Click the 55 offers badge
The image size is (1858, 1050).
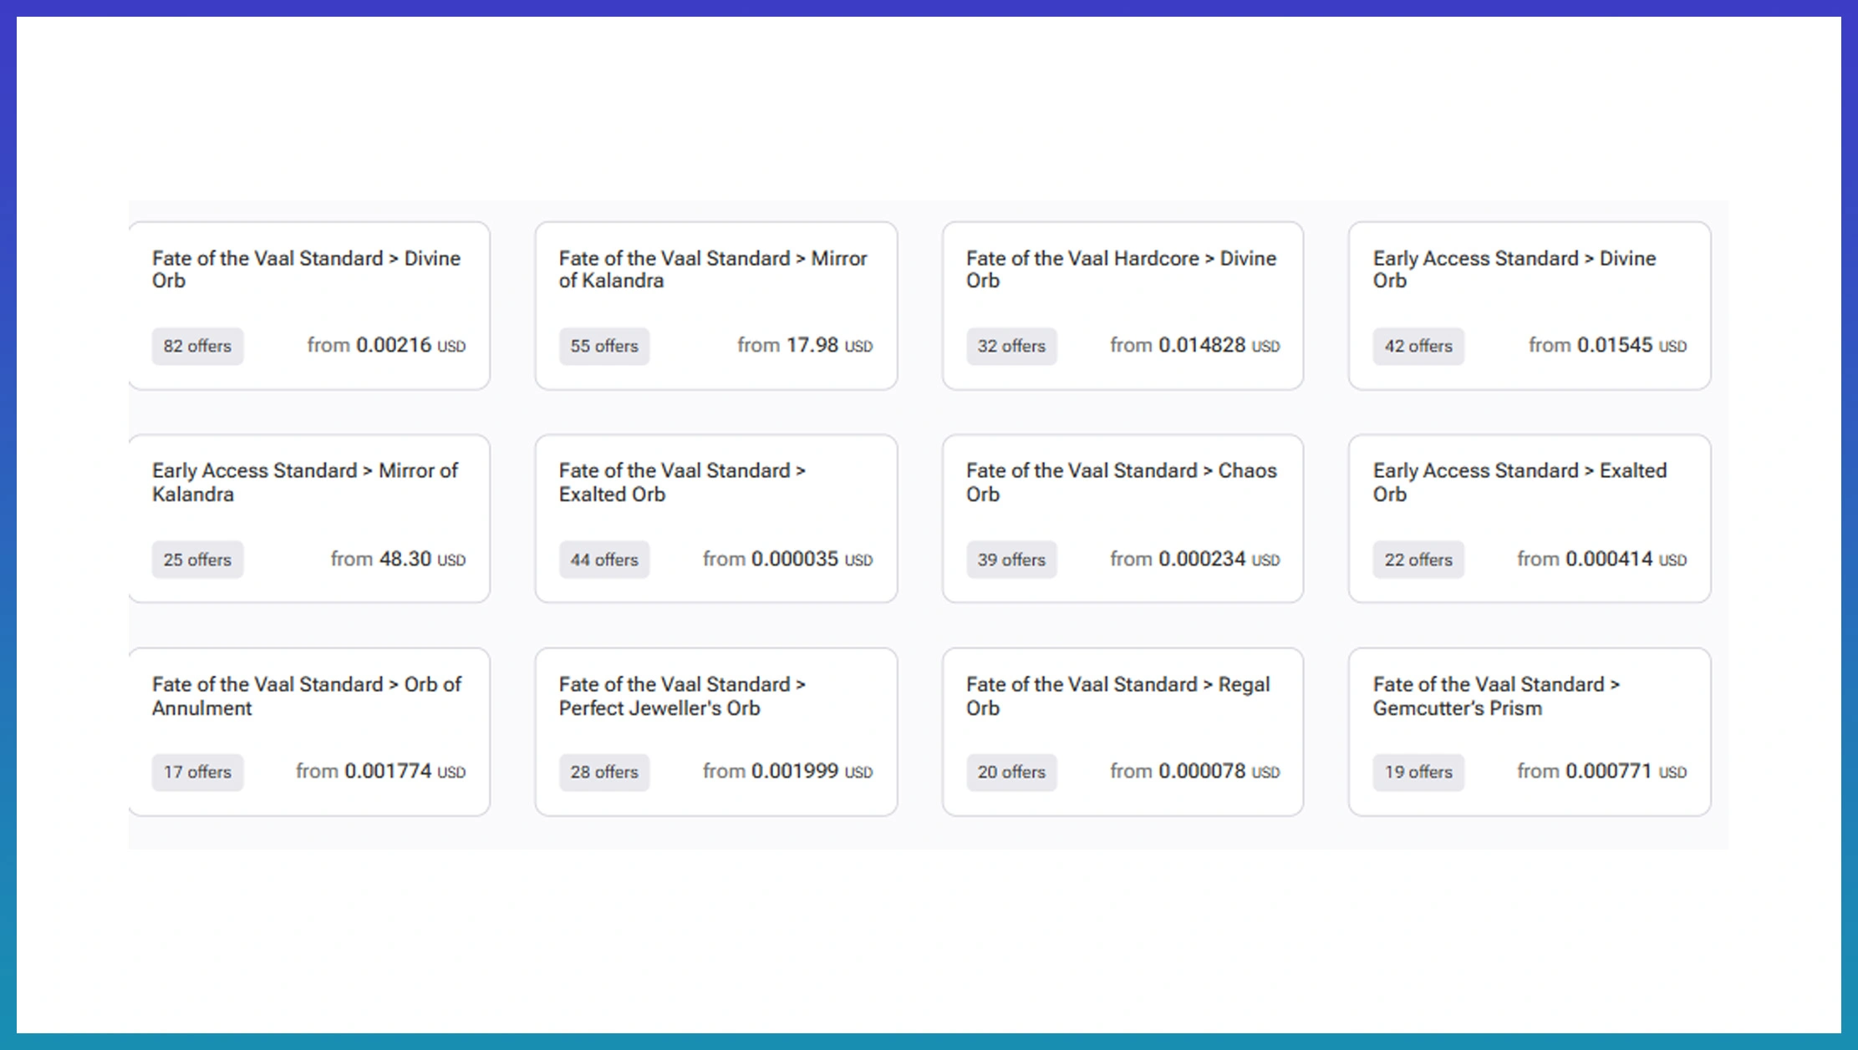[x=603, y=346]
